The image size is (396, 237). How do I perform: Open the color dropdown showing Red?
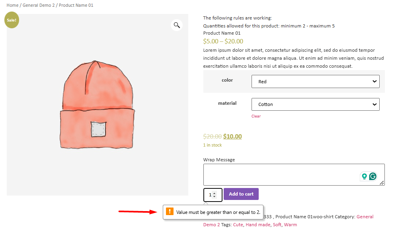[x=316, y=82]
